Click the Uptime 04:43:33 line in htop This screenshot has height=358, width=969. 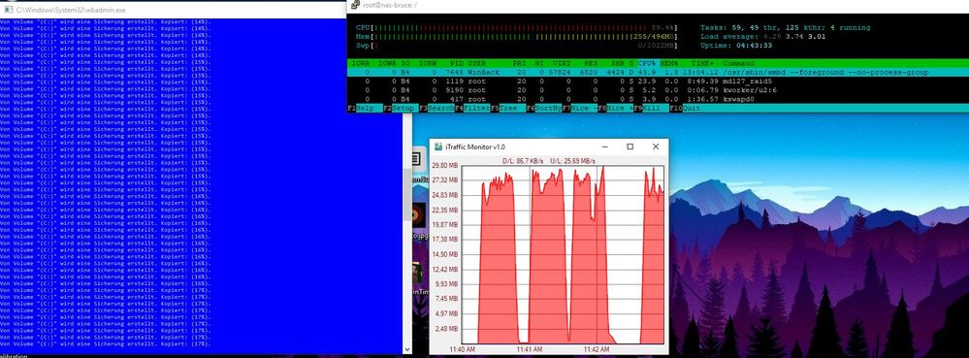[736, 46]
